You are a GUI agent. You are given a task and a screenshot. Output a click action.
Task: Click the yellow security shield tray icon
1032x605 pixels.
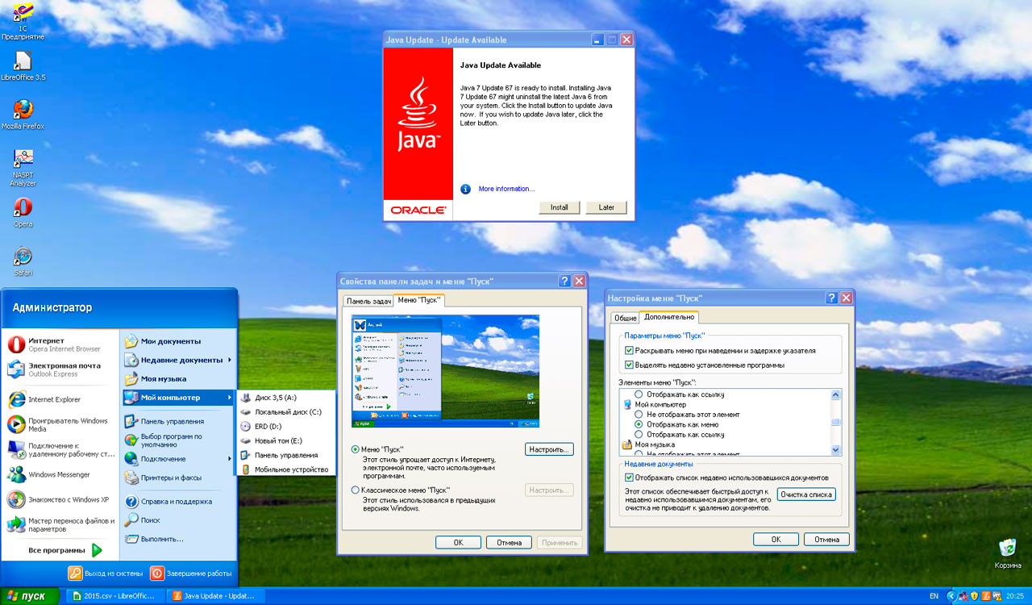tap(974, 596)
